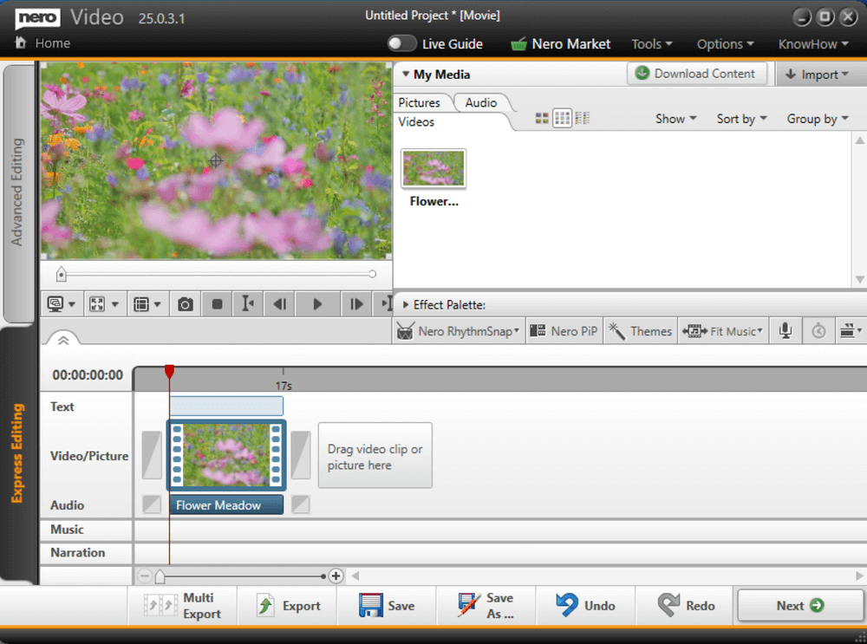Save the project
This screenshot has height=644, width=867.
click(x=387, y=606)
